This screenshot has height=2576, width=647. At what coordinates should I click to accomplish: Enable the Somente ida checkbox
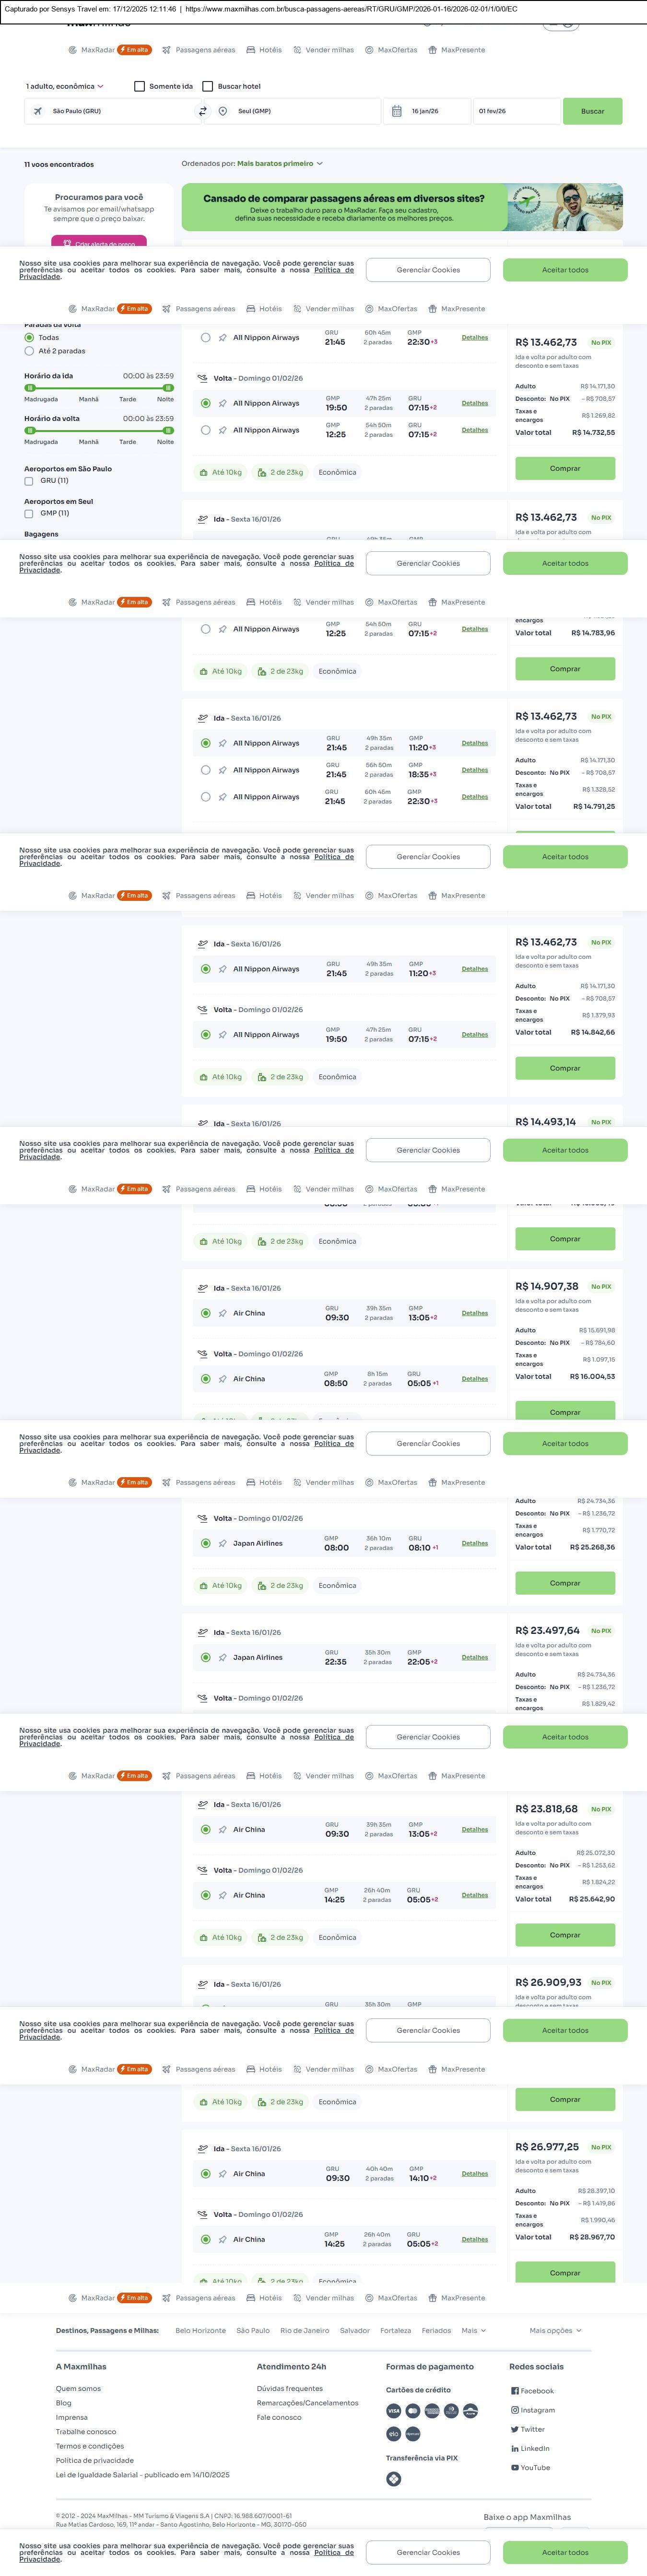(140, 86)
